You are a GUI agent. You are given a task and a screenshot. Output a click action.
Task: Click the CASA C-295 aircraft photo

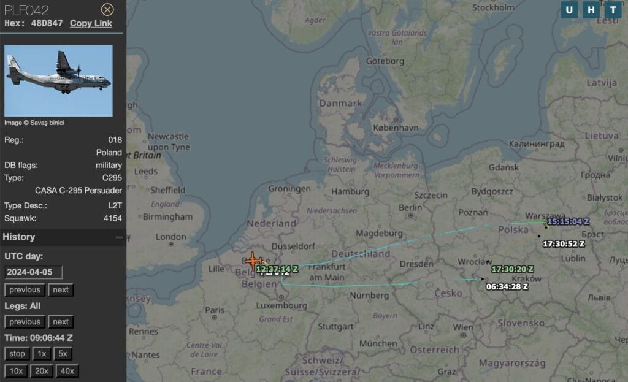coord(58,80)
